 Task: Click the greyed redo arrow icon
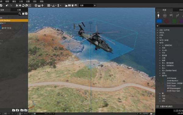tap(11, 6)
